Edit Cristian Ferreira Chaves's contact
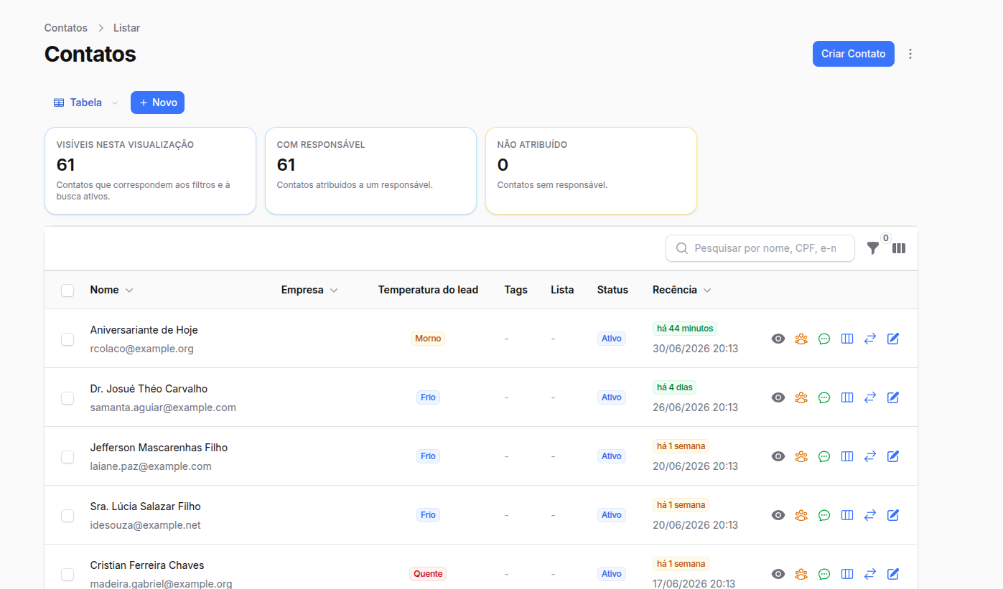Screen dimensions: 1003x589 coord(893,574)
